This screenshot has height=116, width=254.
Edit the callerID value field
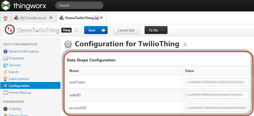pos(217,95)
